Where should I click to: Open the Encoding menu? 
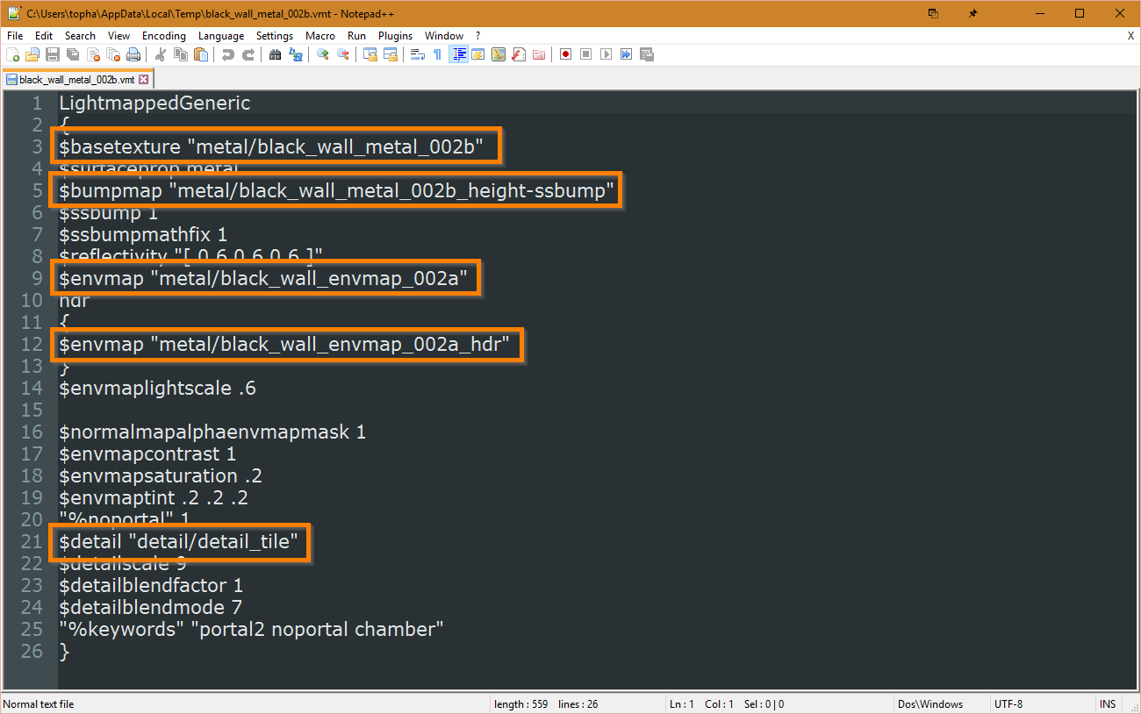point(164,36)
